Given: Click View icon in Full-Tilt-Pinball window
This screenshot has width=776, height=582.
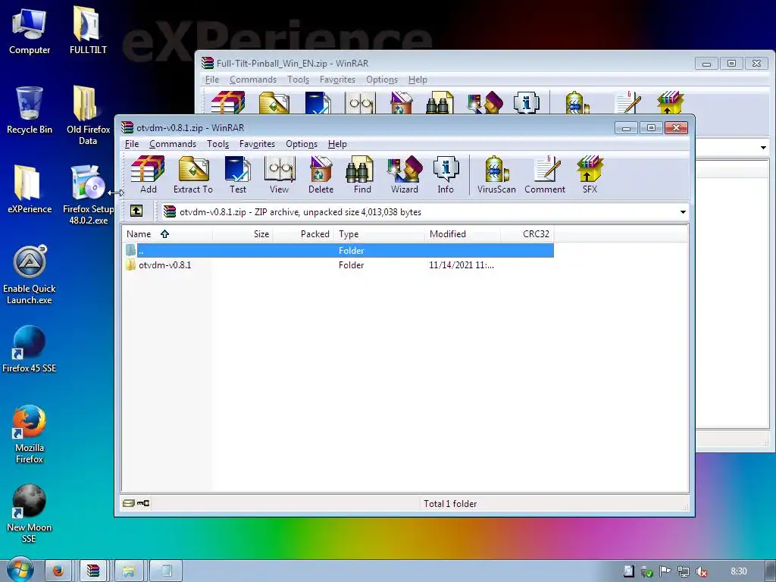Looking at the screenshot, I should click(x=360, y=102).
